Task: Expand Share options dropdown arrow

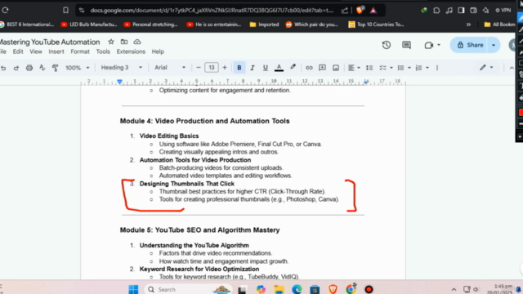Action: coord(494,45)
